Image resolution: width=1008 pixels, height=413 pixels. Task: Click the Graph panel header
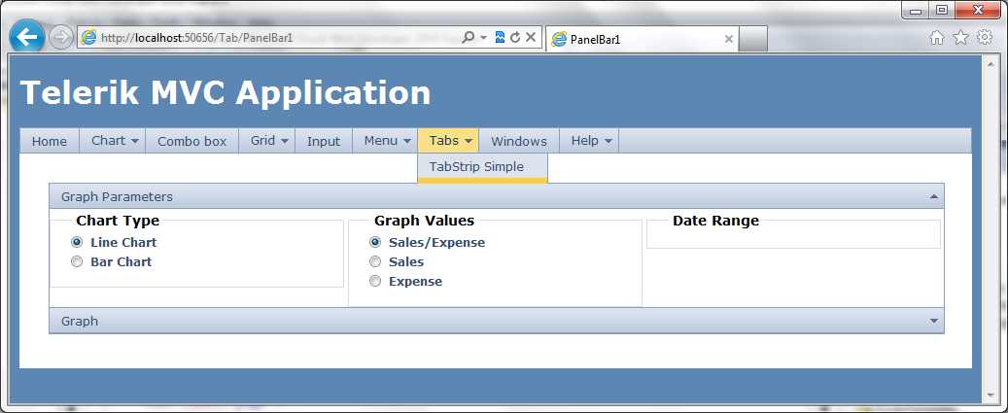coord(497,321)
